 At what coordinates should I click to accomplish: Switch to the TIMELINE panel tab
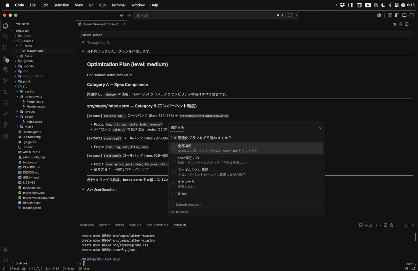135,225
